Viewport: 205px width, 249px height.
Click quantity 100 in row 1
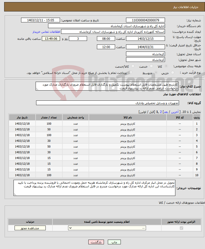[x=49, y=124]
